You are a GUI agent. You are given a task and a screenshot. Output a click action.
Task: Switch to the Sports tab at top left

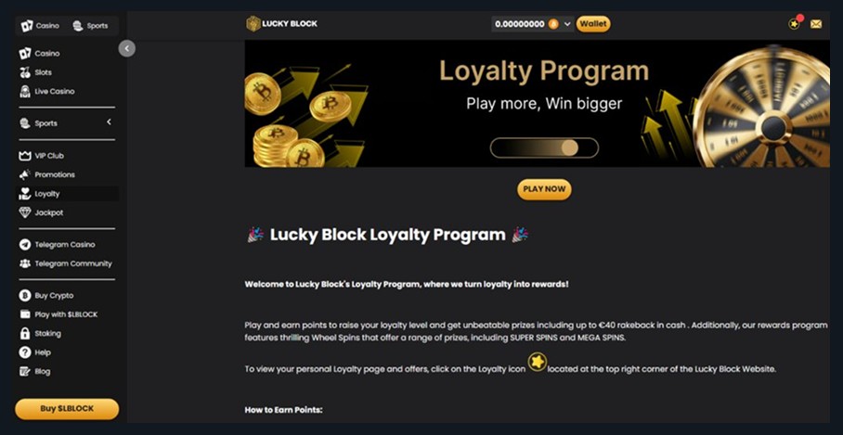tap(91, 26)
